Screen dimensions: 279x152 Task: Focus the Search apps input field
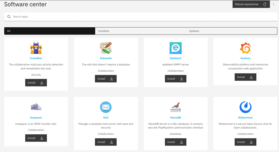point(141,17)
